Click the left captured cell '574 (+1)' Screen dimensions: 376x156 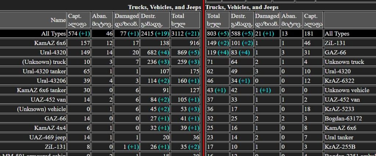pos(79,33)
